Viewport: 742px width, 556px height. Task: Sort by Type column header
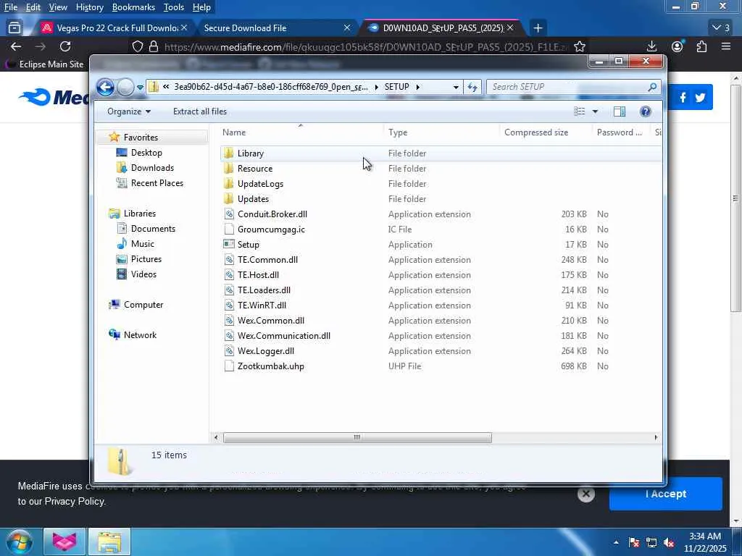click(x=398, y=132)
